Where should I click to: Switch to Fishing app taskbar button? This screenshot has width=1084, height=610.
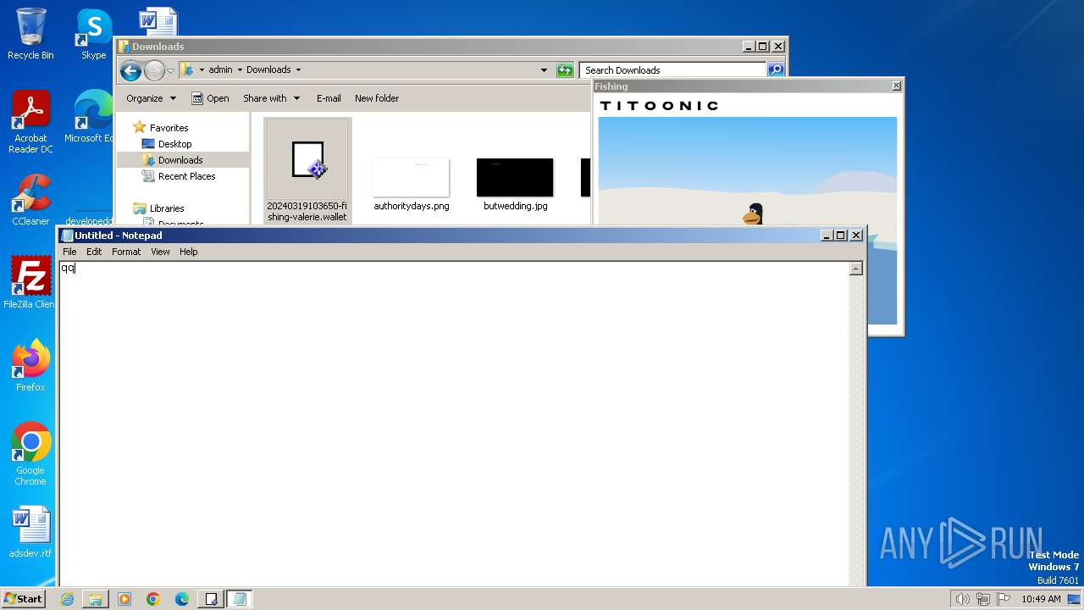(x=211, y=599)
